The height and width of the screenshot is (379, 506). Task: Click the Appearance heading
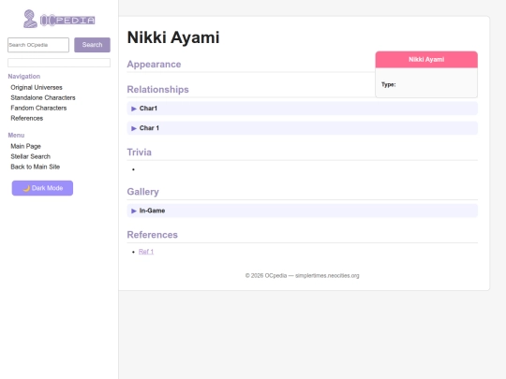coord(154,65)
